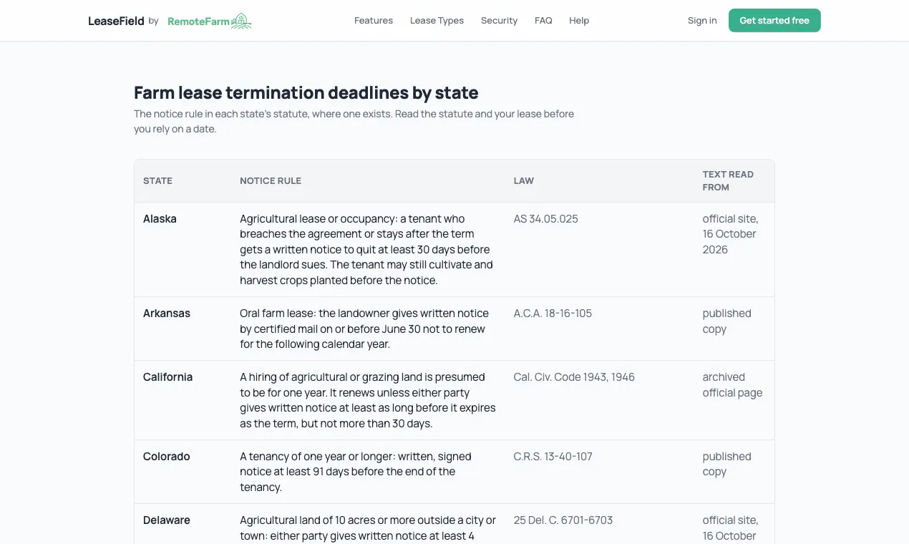The height and width of the screenshot is (544, 909).
Task: Click the 25 Del. C. 6701-6703 citation
Action: [563, 520]
